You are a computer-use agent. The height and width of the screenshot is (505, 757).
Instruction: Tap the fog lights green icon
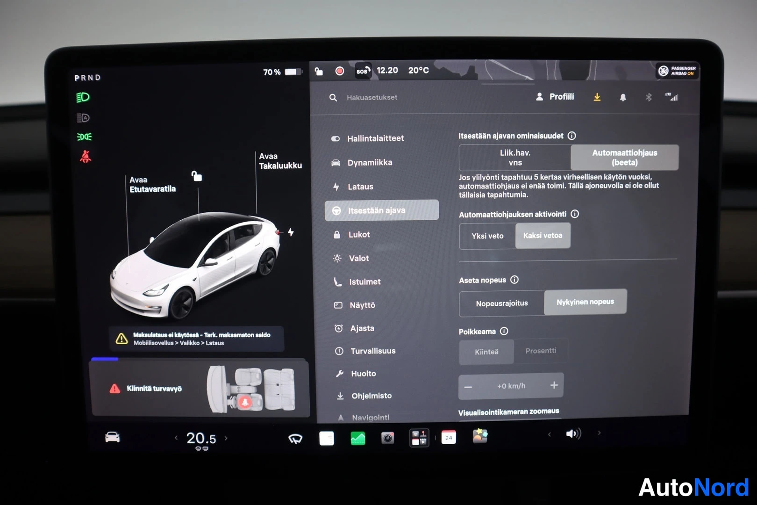tap(84, 137)
